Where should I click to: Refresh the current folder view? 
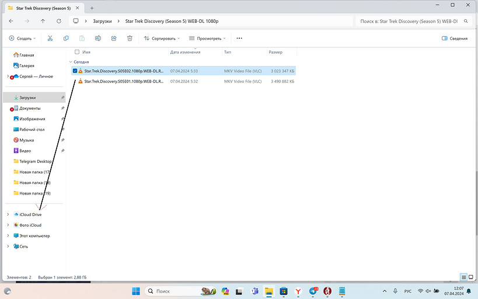coord(59,21)
